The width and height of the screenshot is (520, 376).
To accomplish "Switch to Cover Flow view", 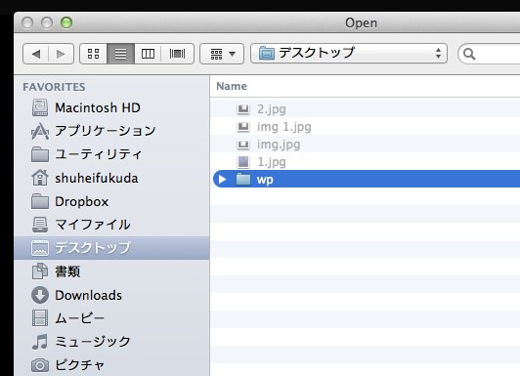I will 178,54.
